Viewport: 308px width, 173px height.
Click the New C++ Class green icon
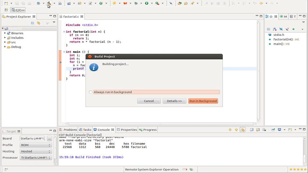101,3
